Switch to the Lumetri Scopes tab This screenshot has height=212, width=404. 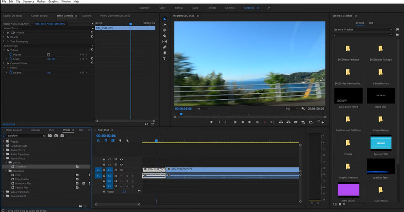pyautogui.click(x=39, y=16)
